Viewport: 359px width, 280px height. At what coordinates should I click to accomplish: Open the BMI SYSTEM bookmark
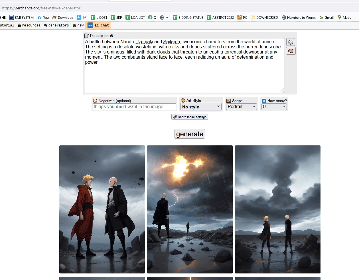coord(21,17)
